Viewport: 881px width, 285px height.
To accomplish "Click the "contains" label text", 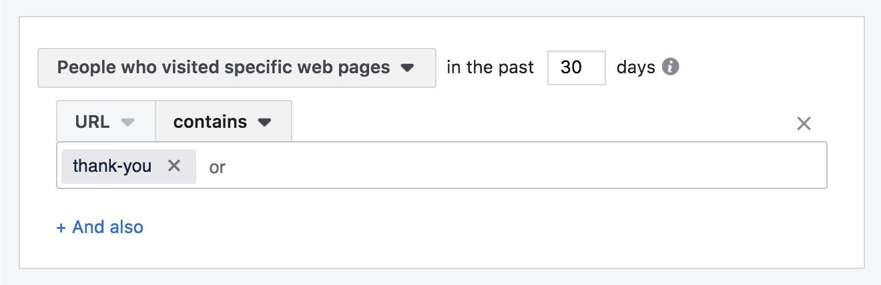I will tap(210, 122).
